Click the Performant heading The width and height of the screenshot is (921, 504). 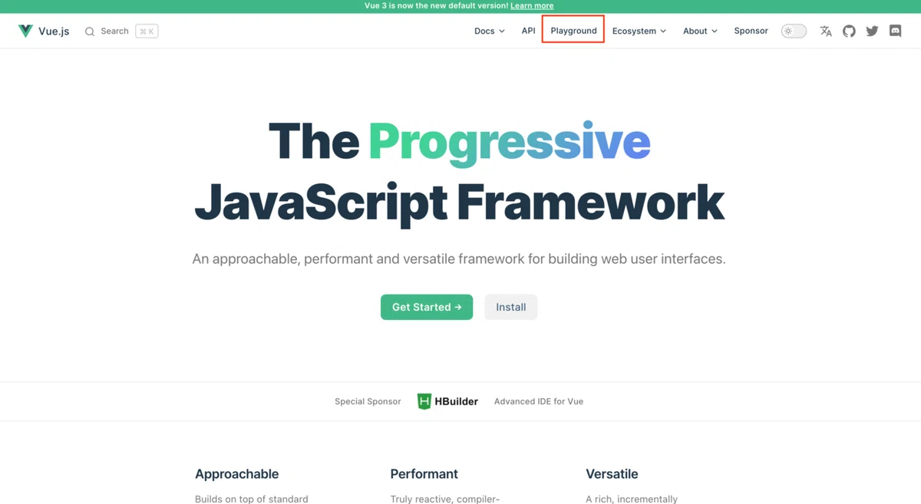pyautogui.click(x=424, y=474)
